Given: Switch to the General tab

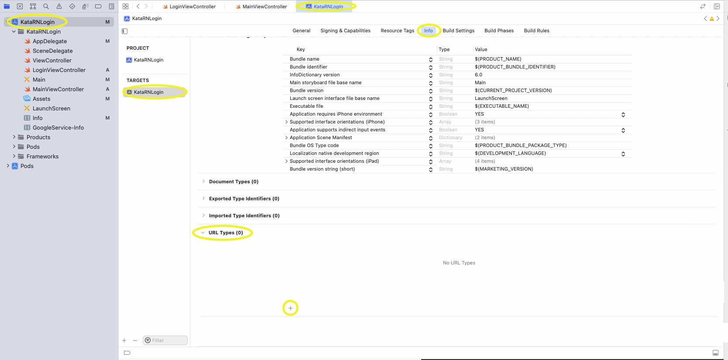Looking at the screenshot, I should 302,31.
